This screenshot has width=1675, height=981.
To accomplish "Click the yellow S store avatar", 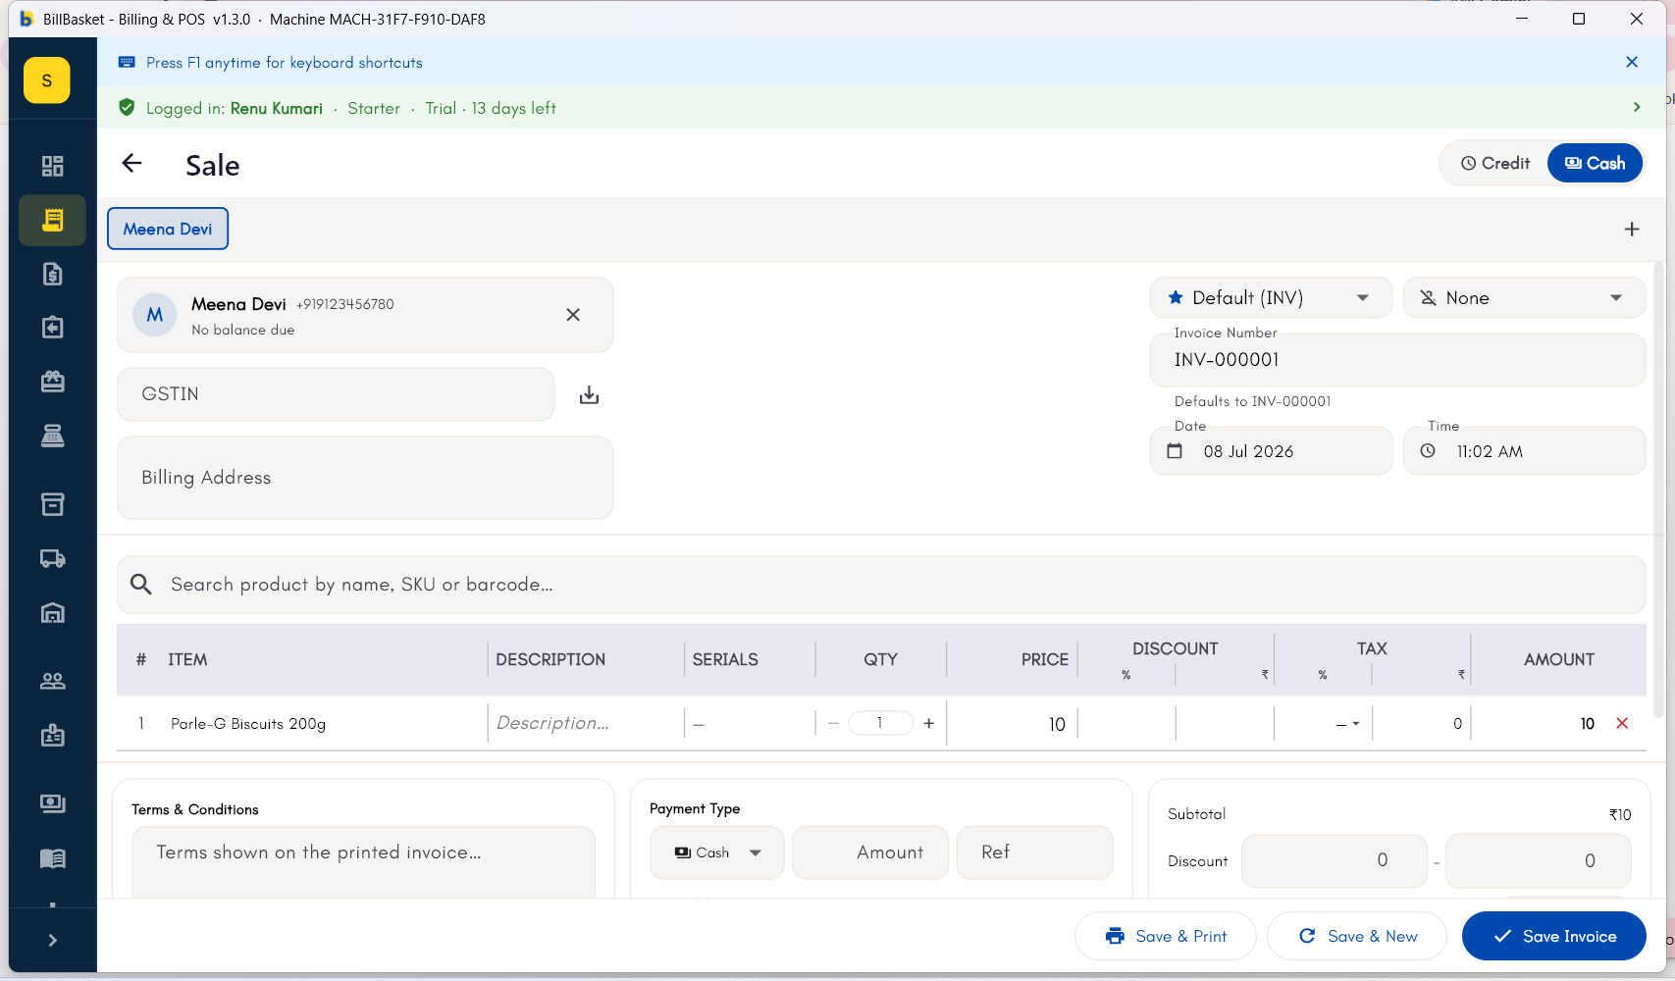I will click(47, 80).
